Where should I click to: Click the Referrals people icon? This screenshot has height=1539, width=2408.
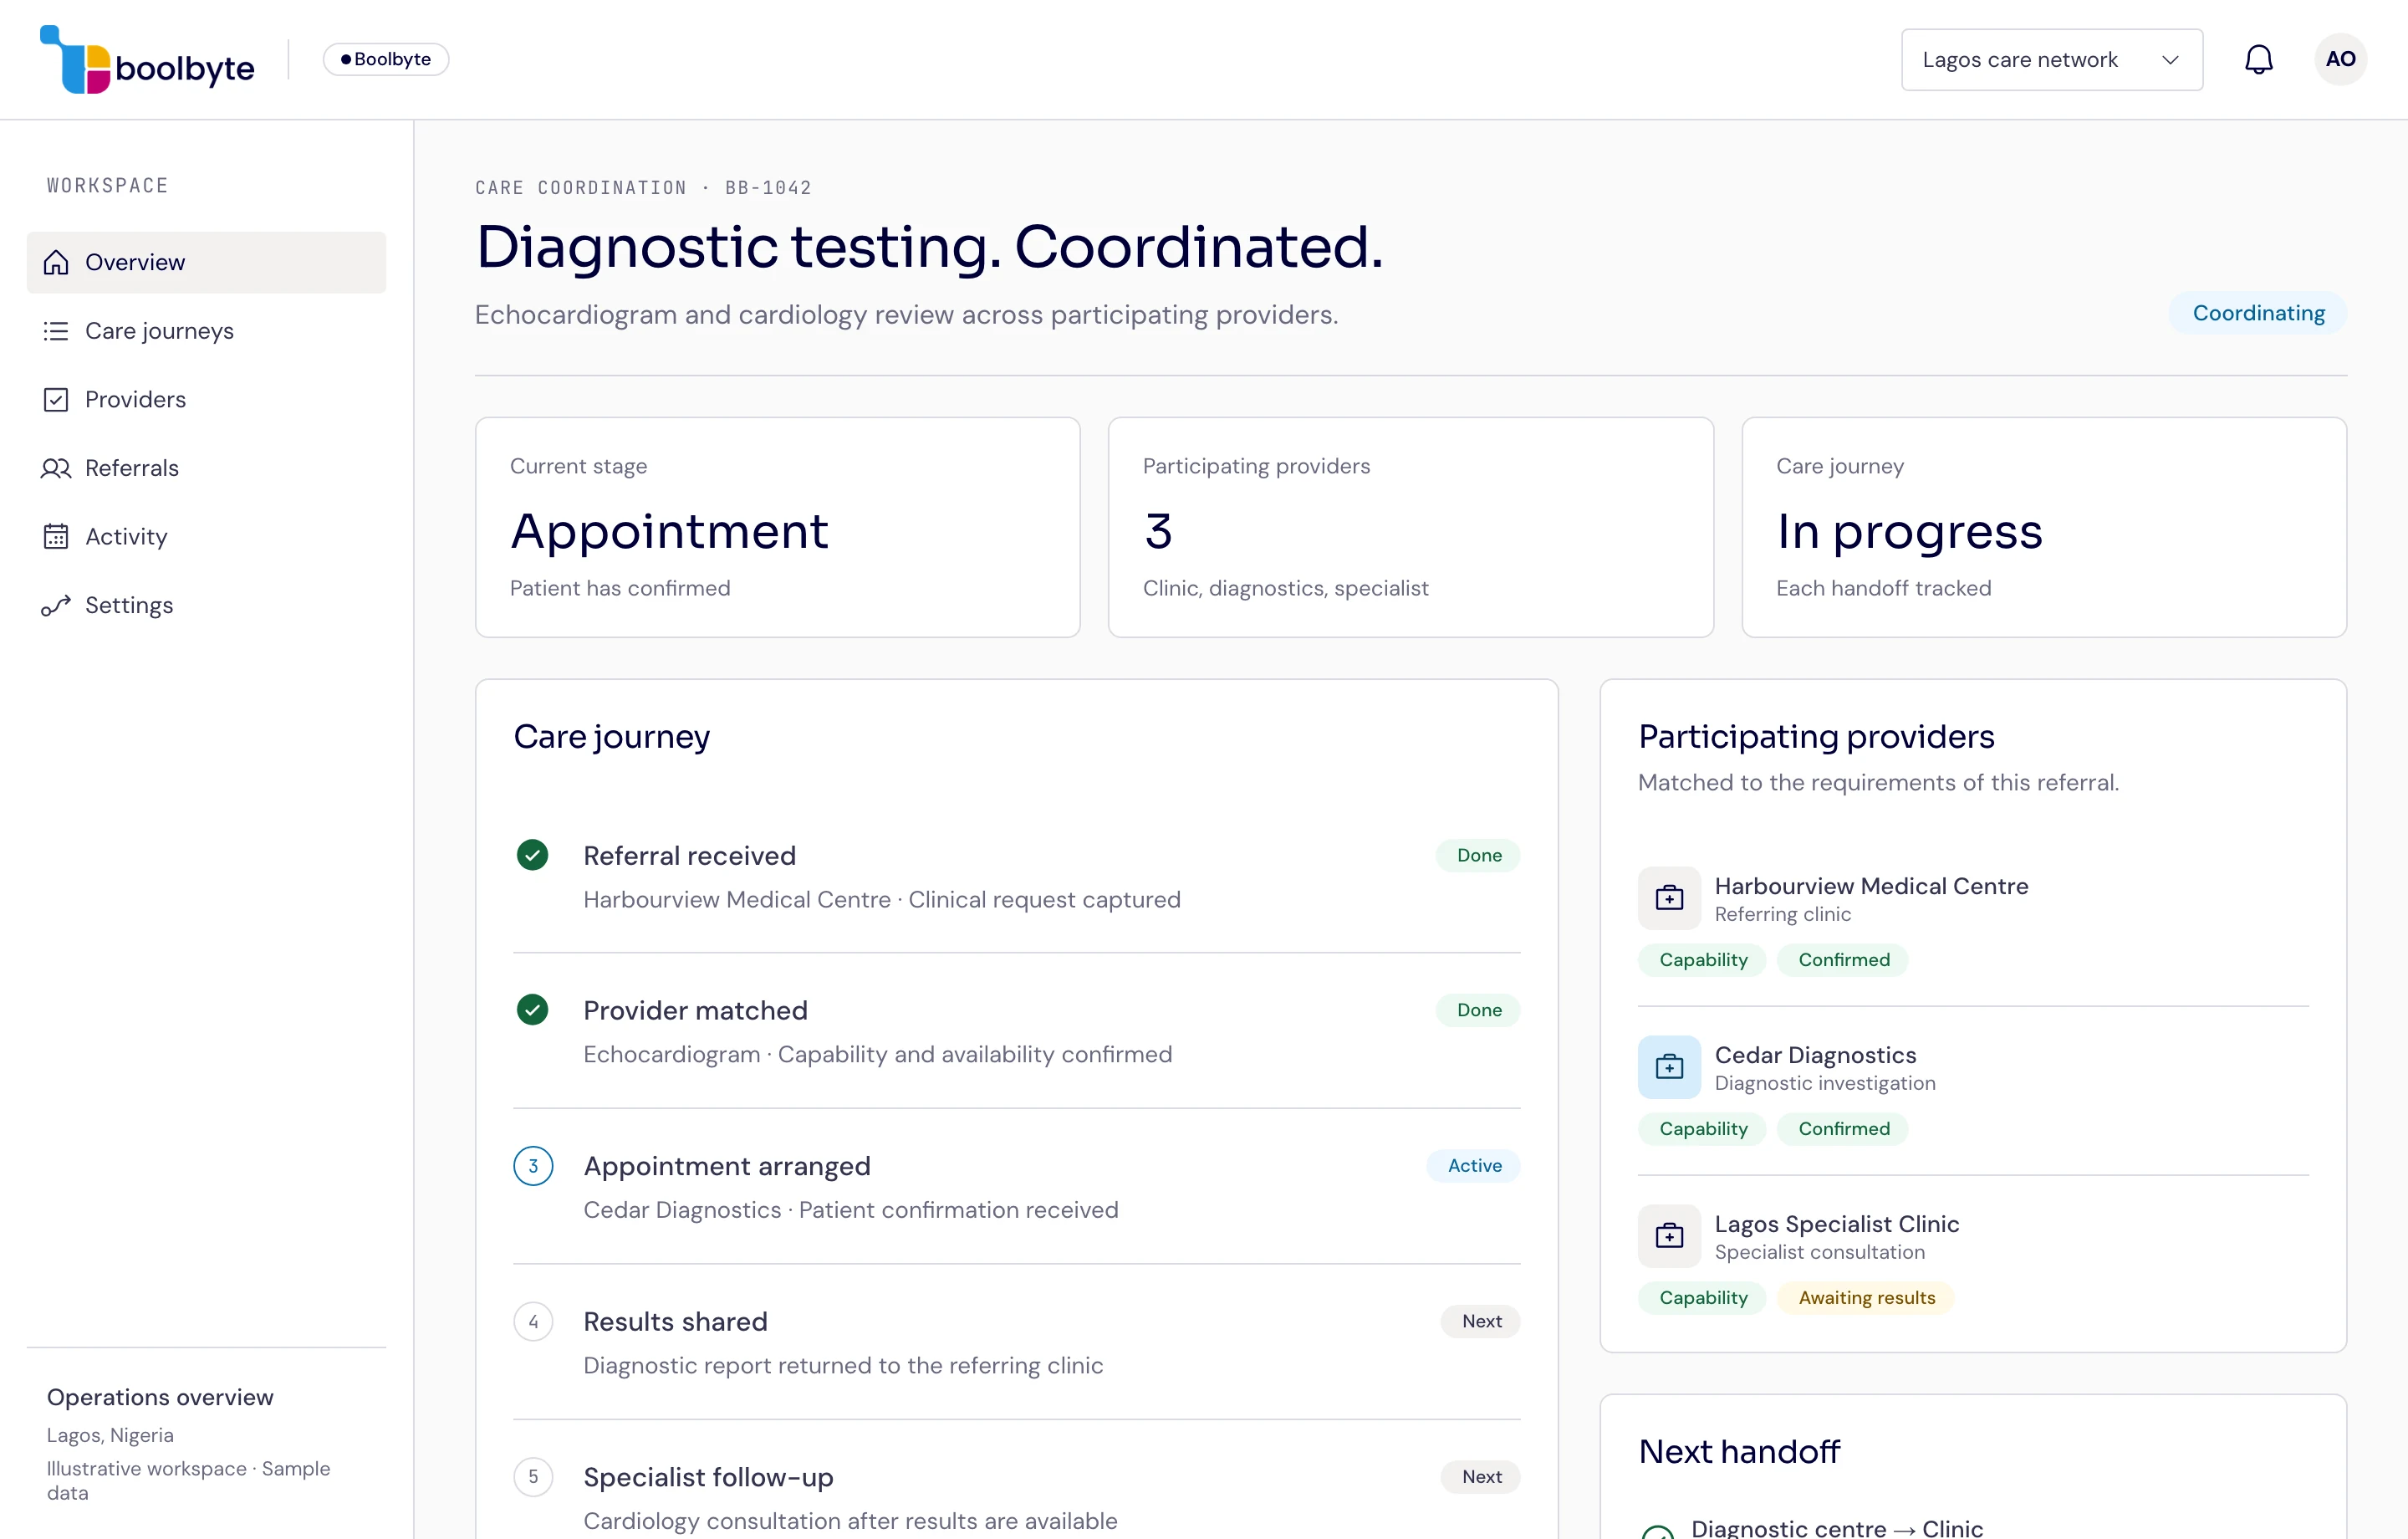tap(56, 468)
